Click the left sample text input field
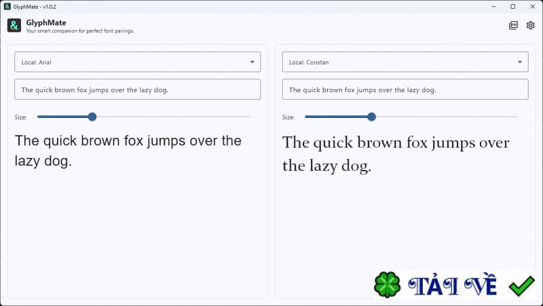 tap(138, 90)
